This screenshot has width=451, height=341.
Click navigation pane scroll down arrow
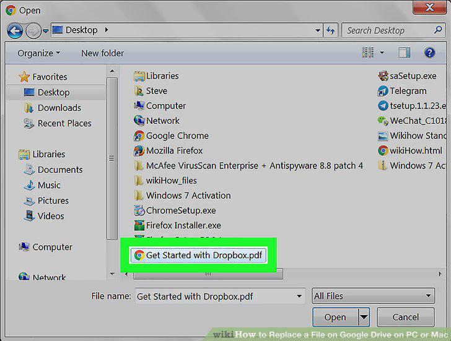click(x=112, y=274)
